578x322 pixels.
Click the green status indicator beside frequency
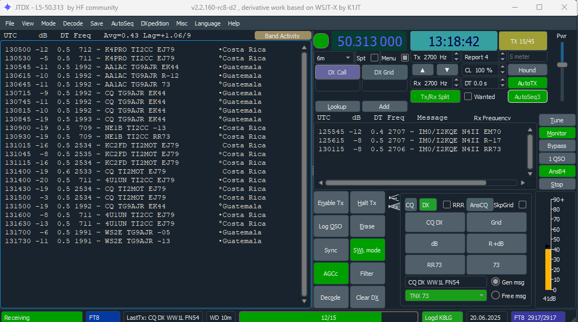point(321,41)
